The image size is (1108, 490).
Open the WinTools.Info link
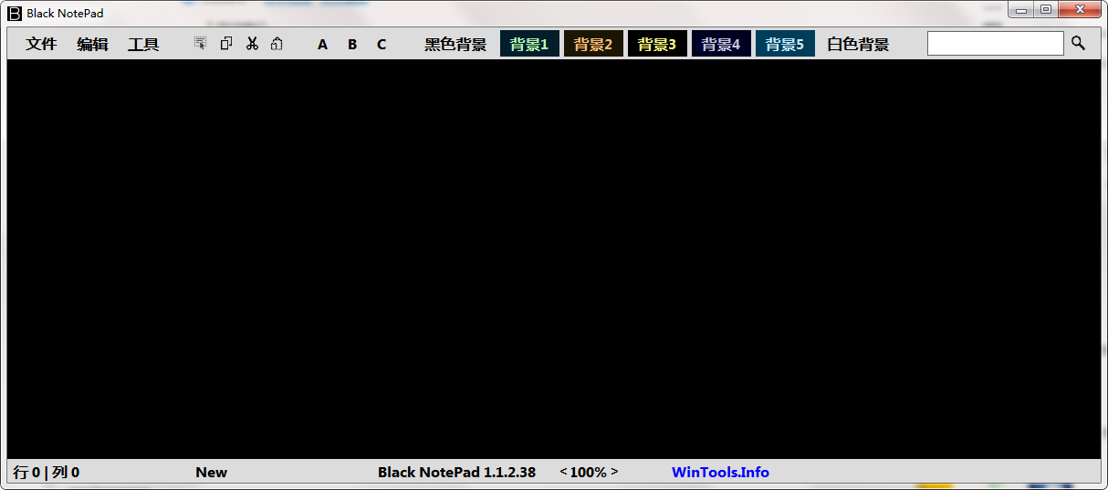click(x=720, y=472)
